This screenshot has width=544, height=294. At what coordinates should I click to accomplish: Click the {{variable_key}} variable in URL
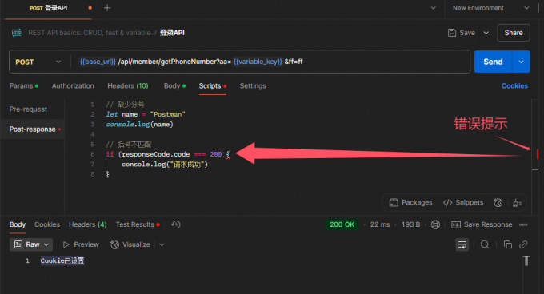coord(258,62)
